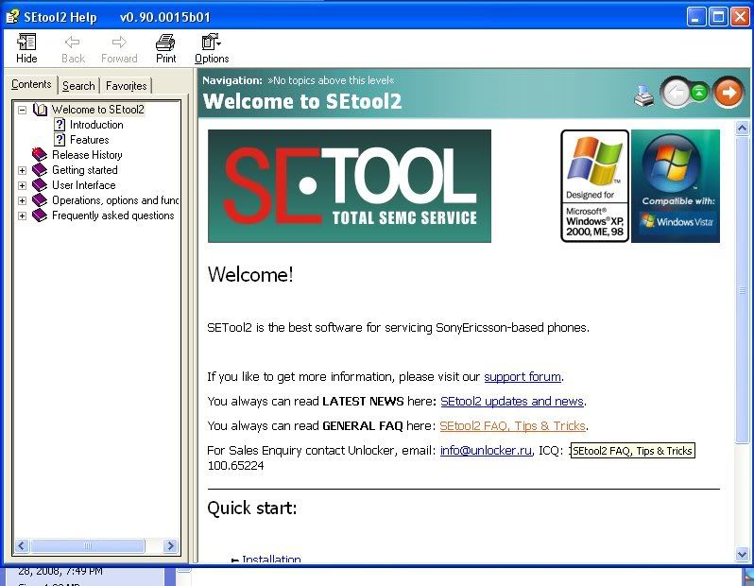
Task: Open the Release History book
Action: (x=87, y=155)
